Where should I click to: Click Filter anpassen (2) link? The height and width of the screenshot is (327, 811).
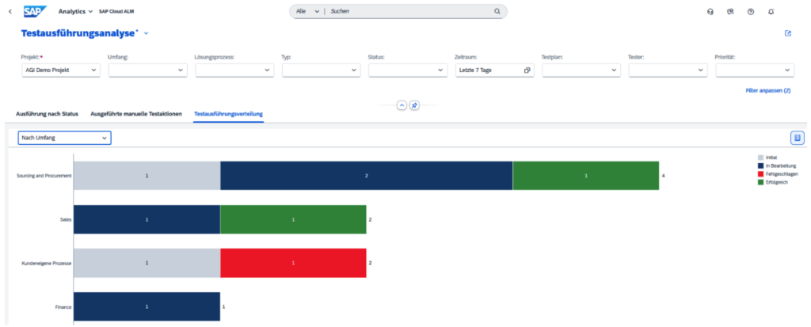(768, 90)
